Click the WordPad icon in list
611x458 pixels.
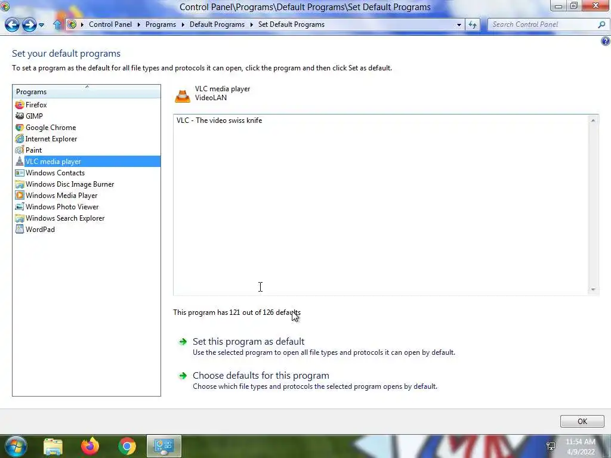(x=20, y=229)
